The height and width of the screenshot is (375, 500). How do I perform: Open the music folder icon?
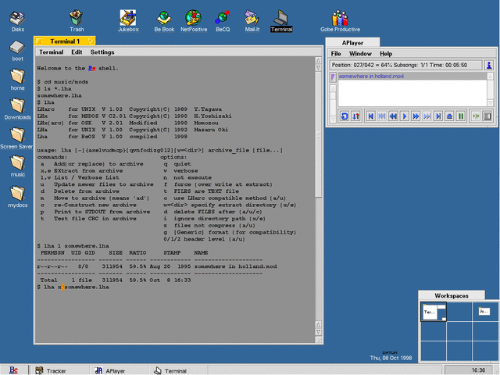[17, 166]
